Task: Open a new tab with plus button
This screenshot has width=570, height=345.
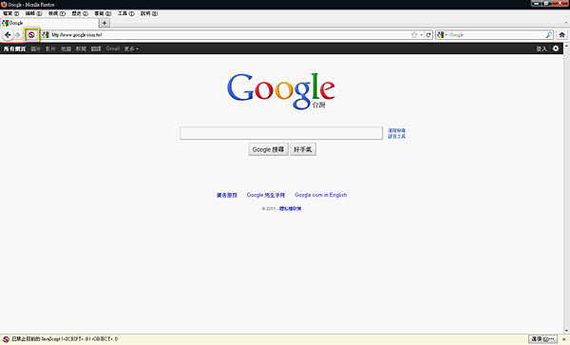Action: (104, 23)
